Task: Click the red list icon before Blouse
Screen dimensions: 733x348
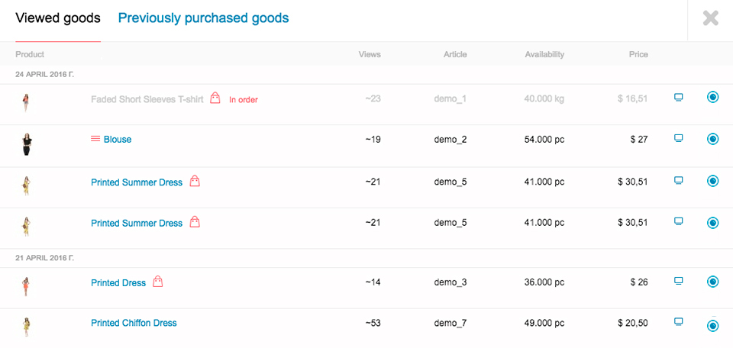Action: 95,138
